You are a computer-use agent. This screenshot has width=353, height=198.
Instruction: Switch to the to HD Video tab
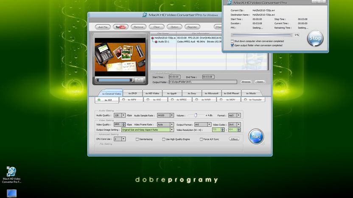pos(152,93)
